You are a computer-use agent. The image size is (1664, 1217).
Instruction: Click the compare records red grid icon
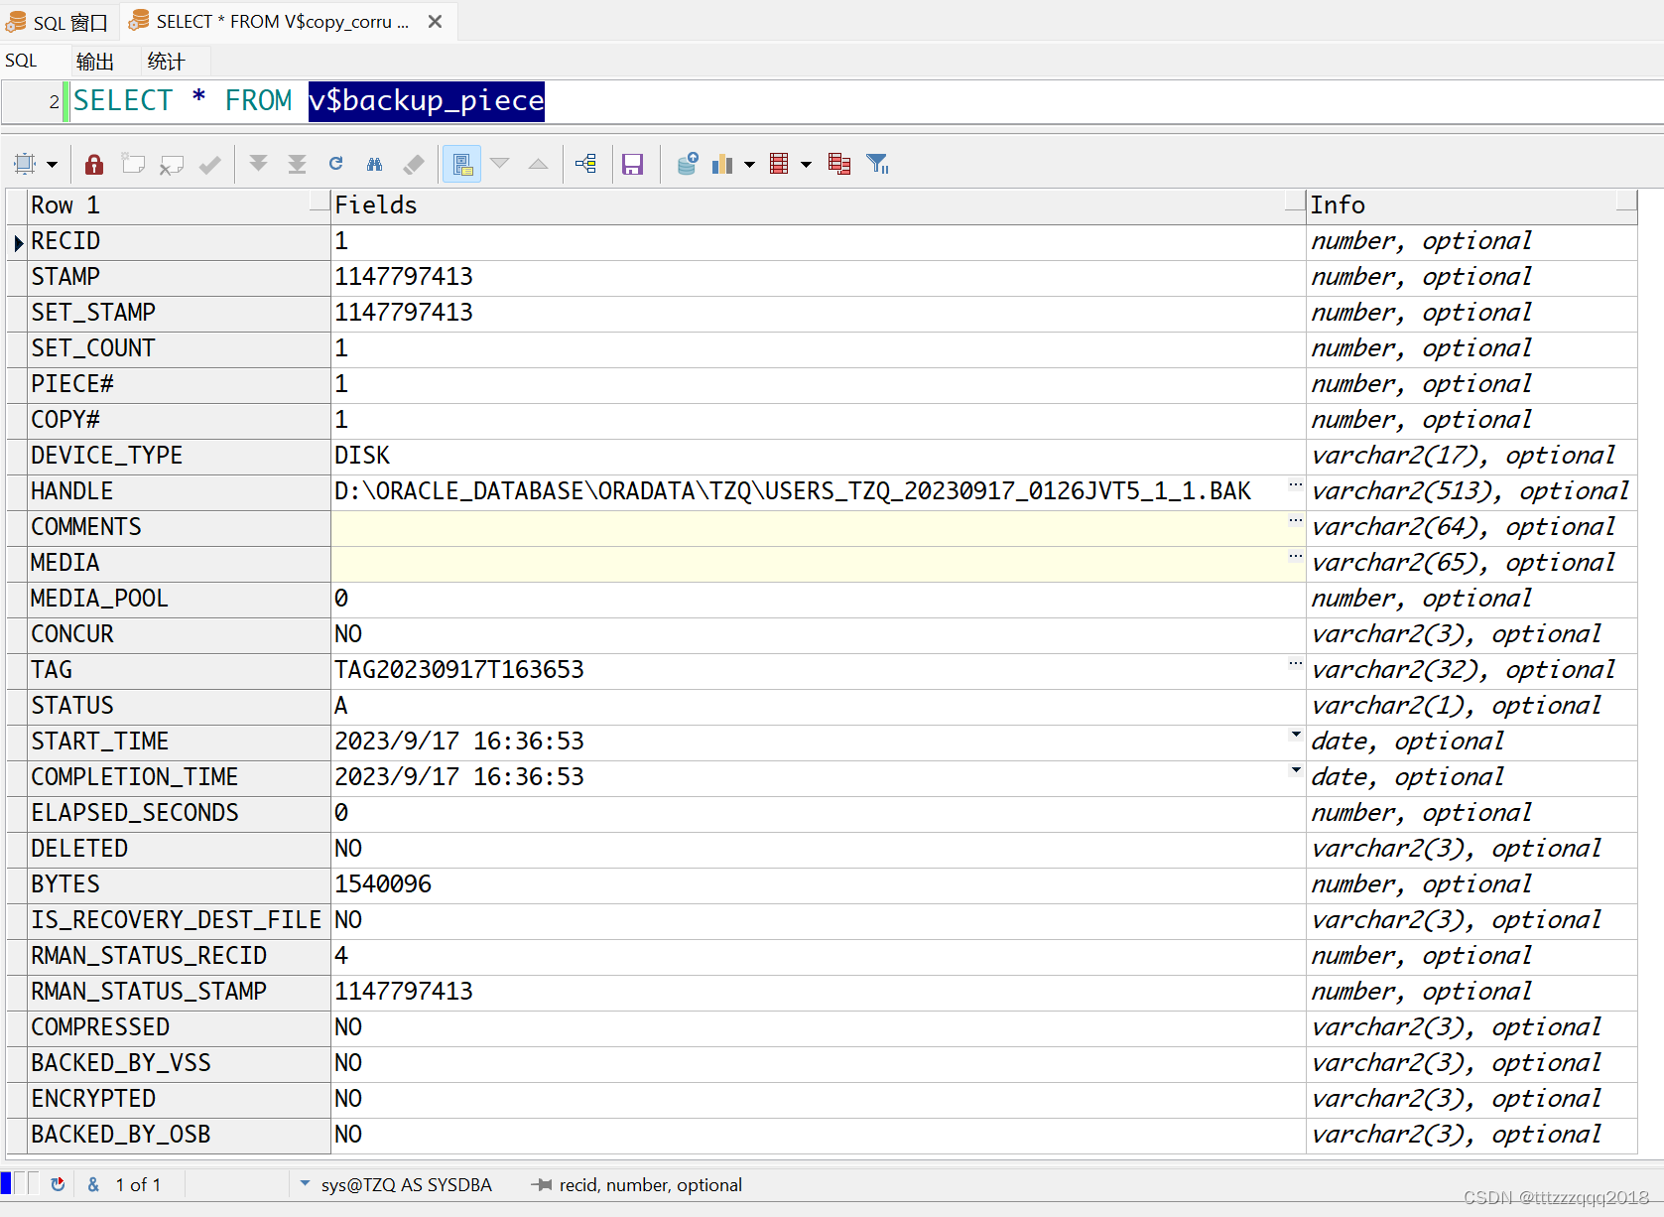click(839, 164)
